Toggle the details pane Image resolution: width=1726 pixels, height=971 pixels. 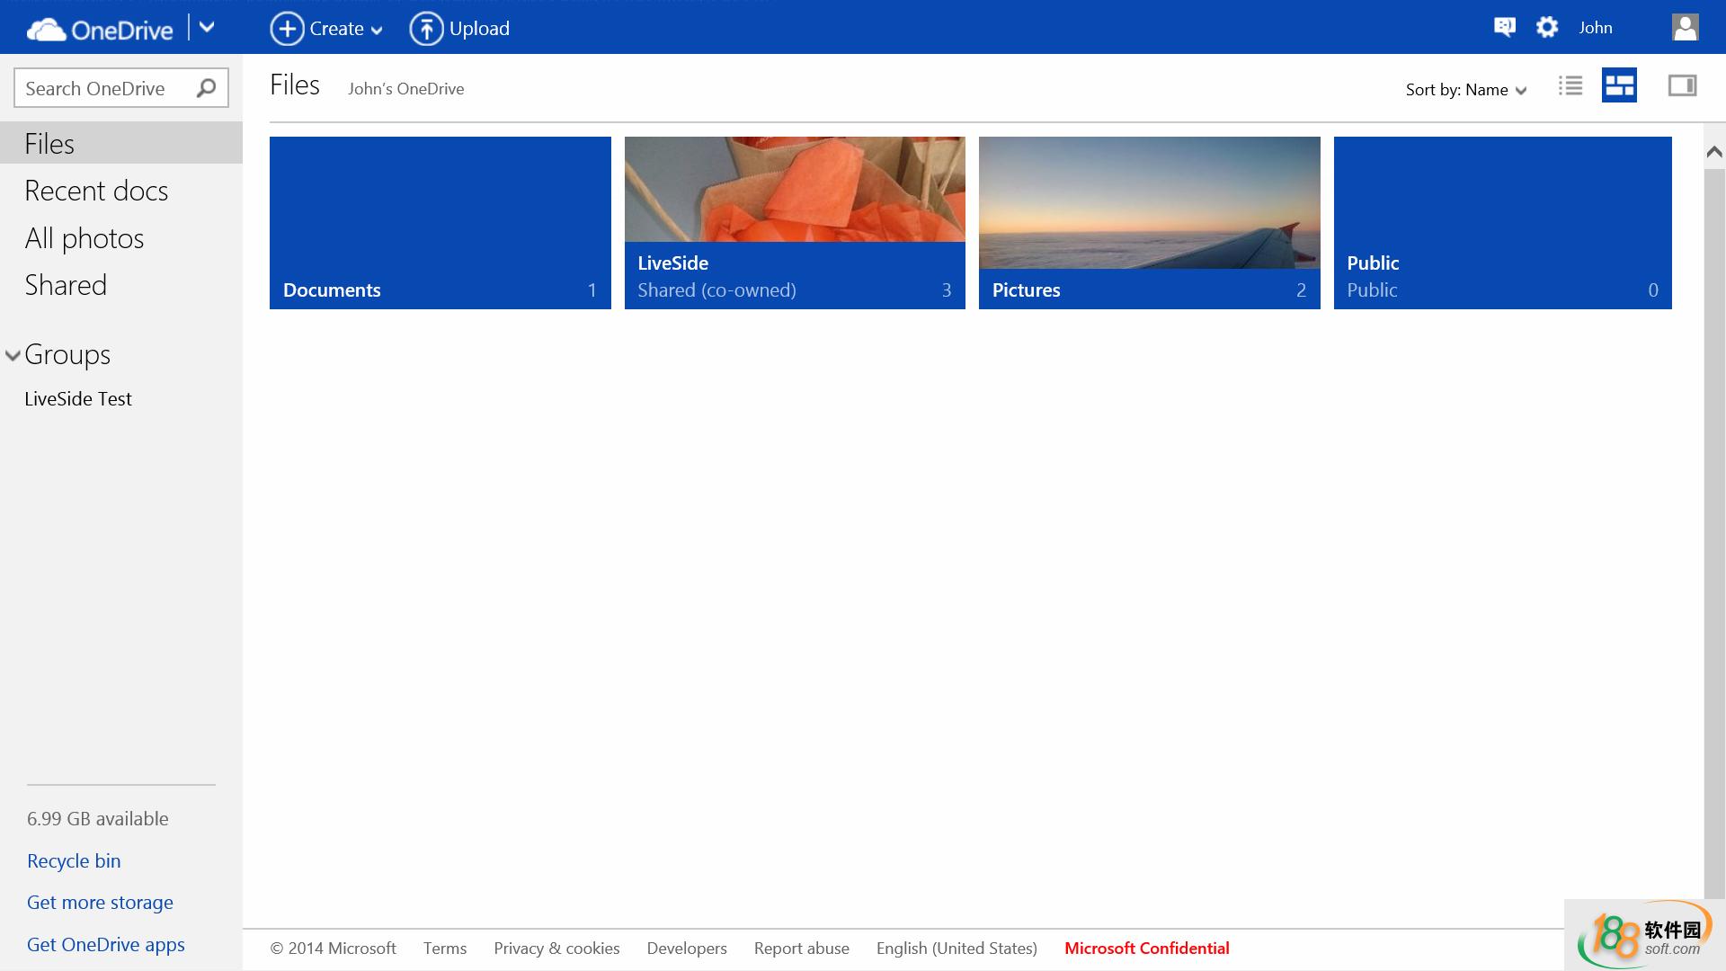pos(1682,85)
